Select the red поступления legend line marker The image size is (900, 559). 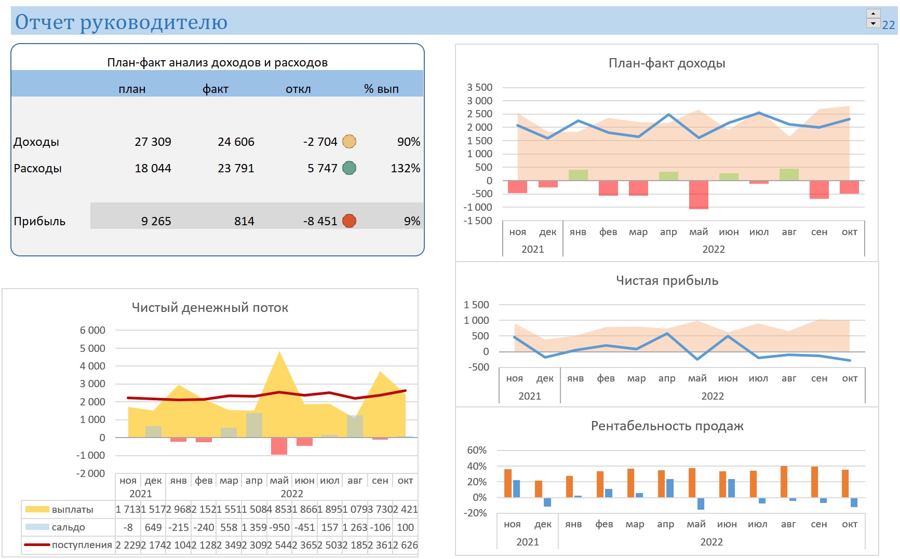pyautogui.click(x=37, y=545)
